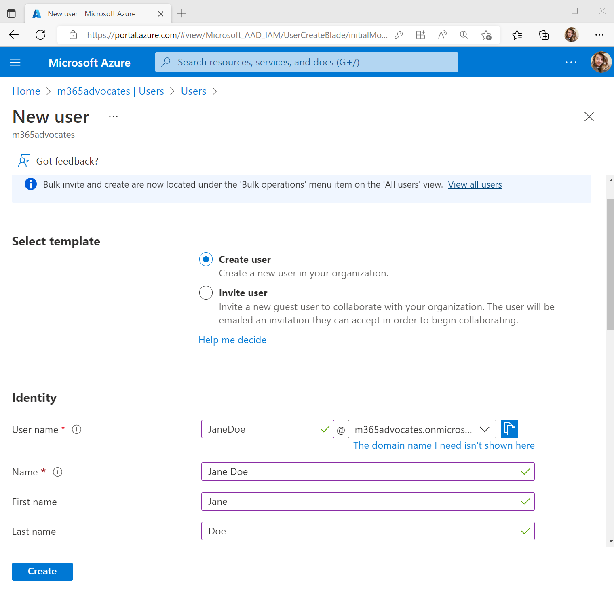Open the Favorites list icon
This screenshot has width=614, height=593.
click(x=517, y=35)
